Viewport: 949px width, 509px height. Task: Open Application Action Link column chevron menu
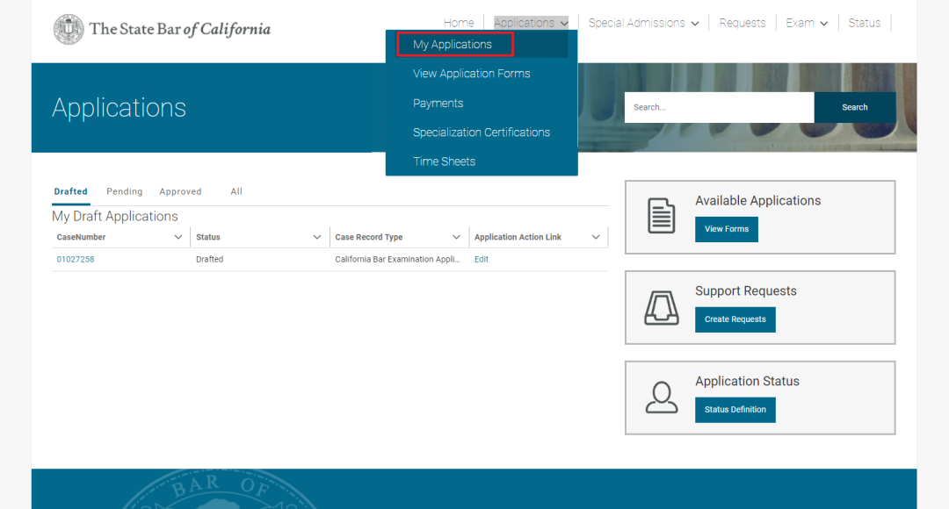click(596, 237)
